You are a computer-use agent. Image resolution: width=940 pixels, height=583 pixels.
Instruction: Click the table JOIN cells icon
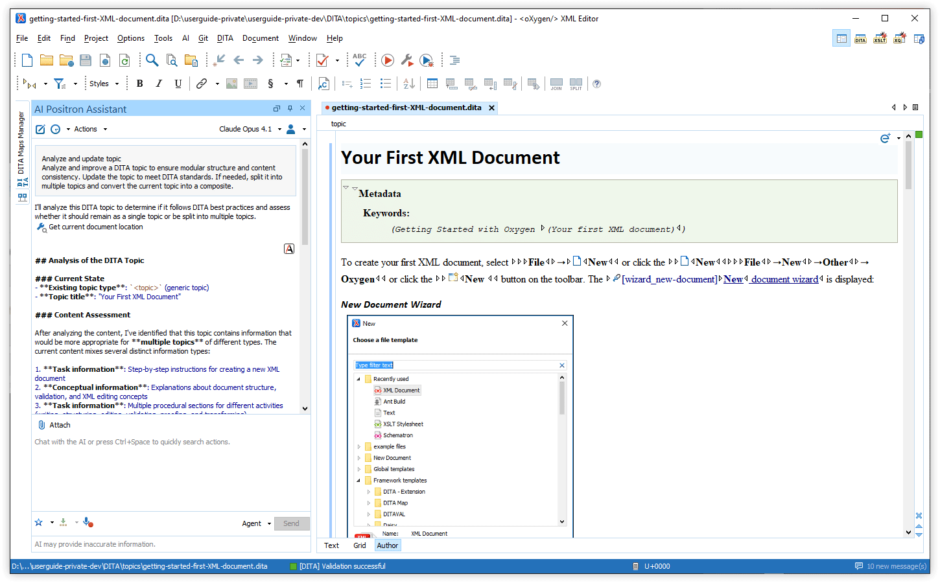tap(556, 84)
